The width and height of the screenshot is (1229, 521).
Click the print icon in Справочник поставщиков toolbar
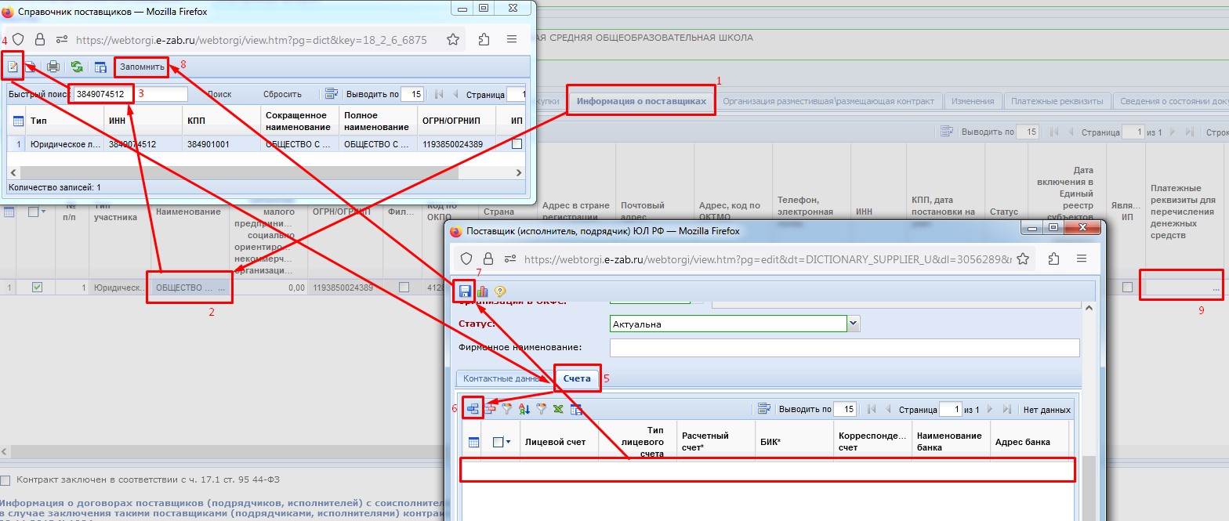pos(53,67)
